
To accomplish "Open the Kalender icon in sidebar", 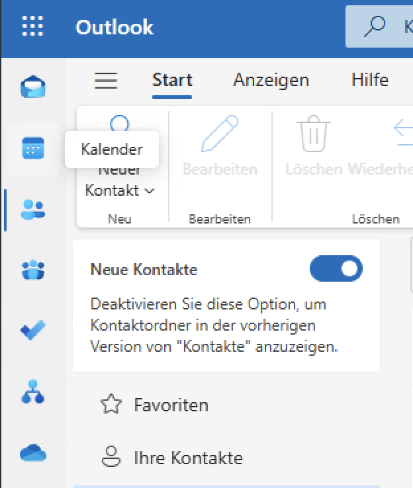I will (33, 148).
